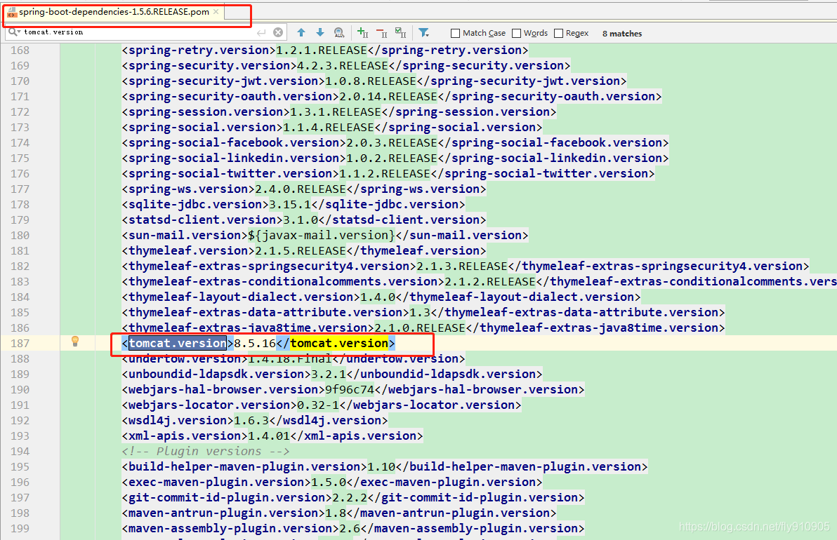Open the search results filter funnel
The image size is (837, 540).
click(423, 32)
